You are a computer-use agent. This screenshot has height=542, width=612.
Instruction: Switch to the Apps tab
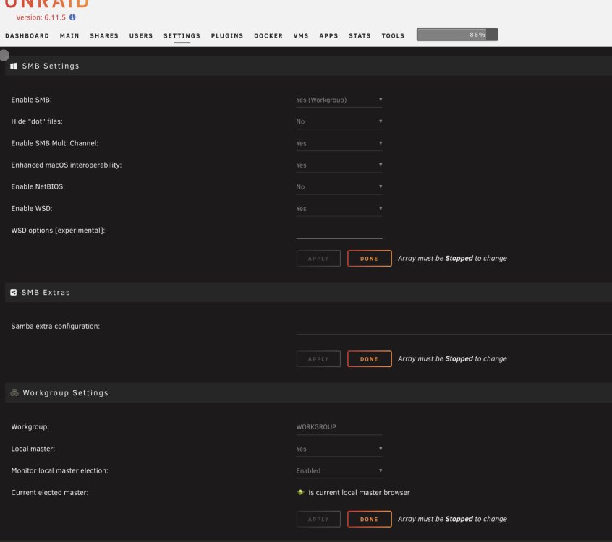point(328,35)
